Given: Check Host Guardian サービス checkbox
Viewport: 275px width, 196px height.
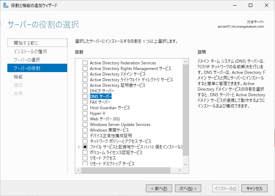Looking at the screenshot, I should point(85,108).
